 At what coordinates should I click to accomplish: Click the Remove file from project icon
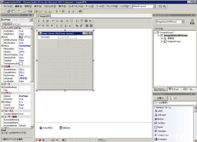(x=50, y=11)
